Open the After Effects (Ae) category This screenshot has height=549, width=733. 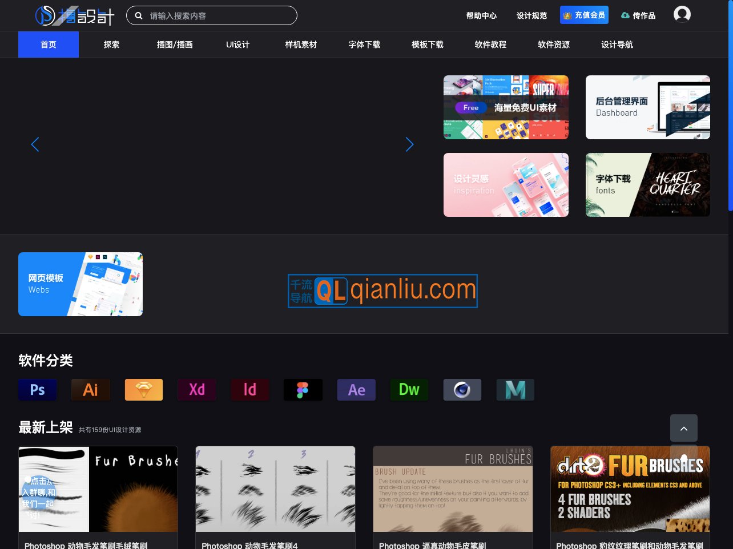(x=356, y=390)
